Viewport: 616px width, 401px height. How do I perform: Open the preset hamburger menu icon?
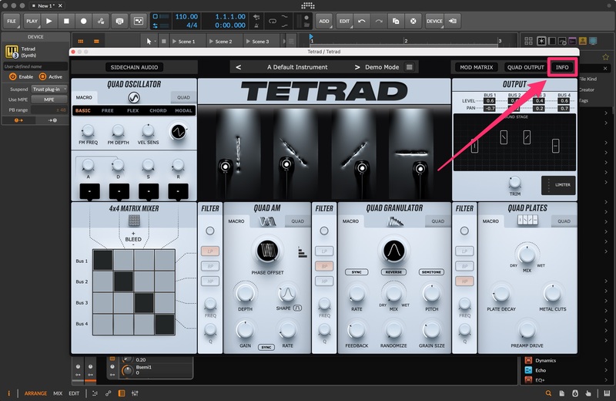click(409, 67)
